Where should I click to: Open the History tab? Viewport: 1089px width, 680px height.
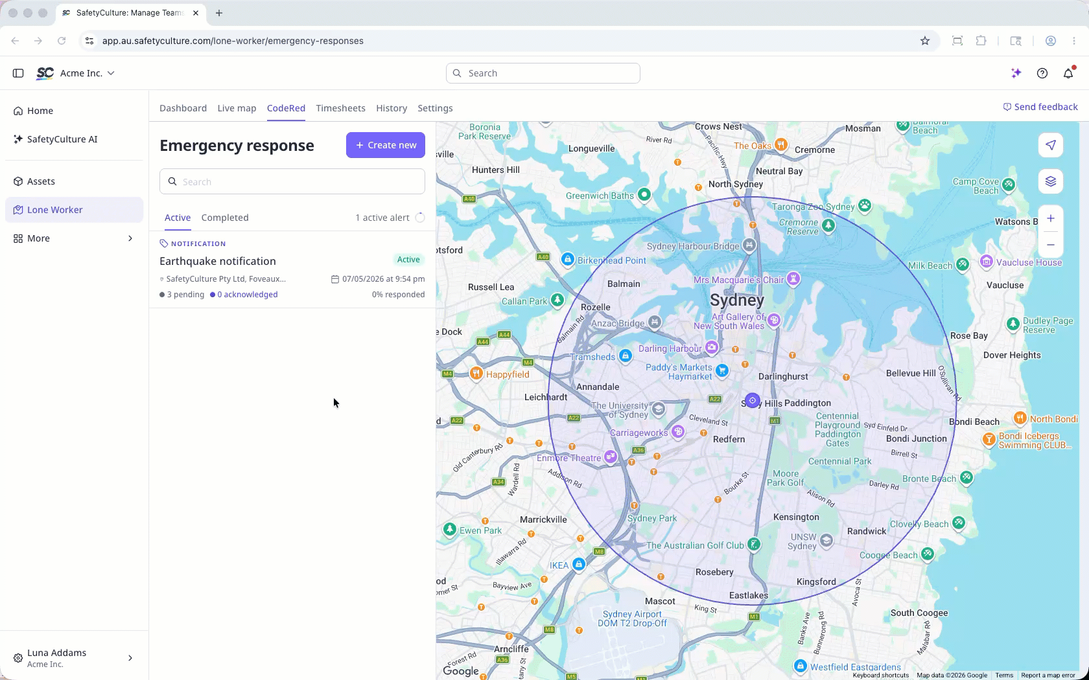click(x=392, y=108)
